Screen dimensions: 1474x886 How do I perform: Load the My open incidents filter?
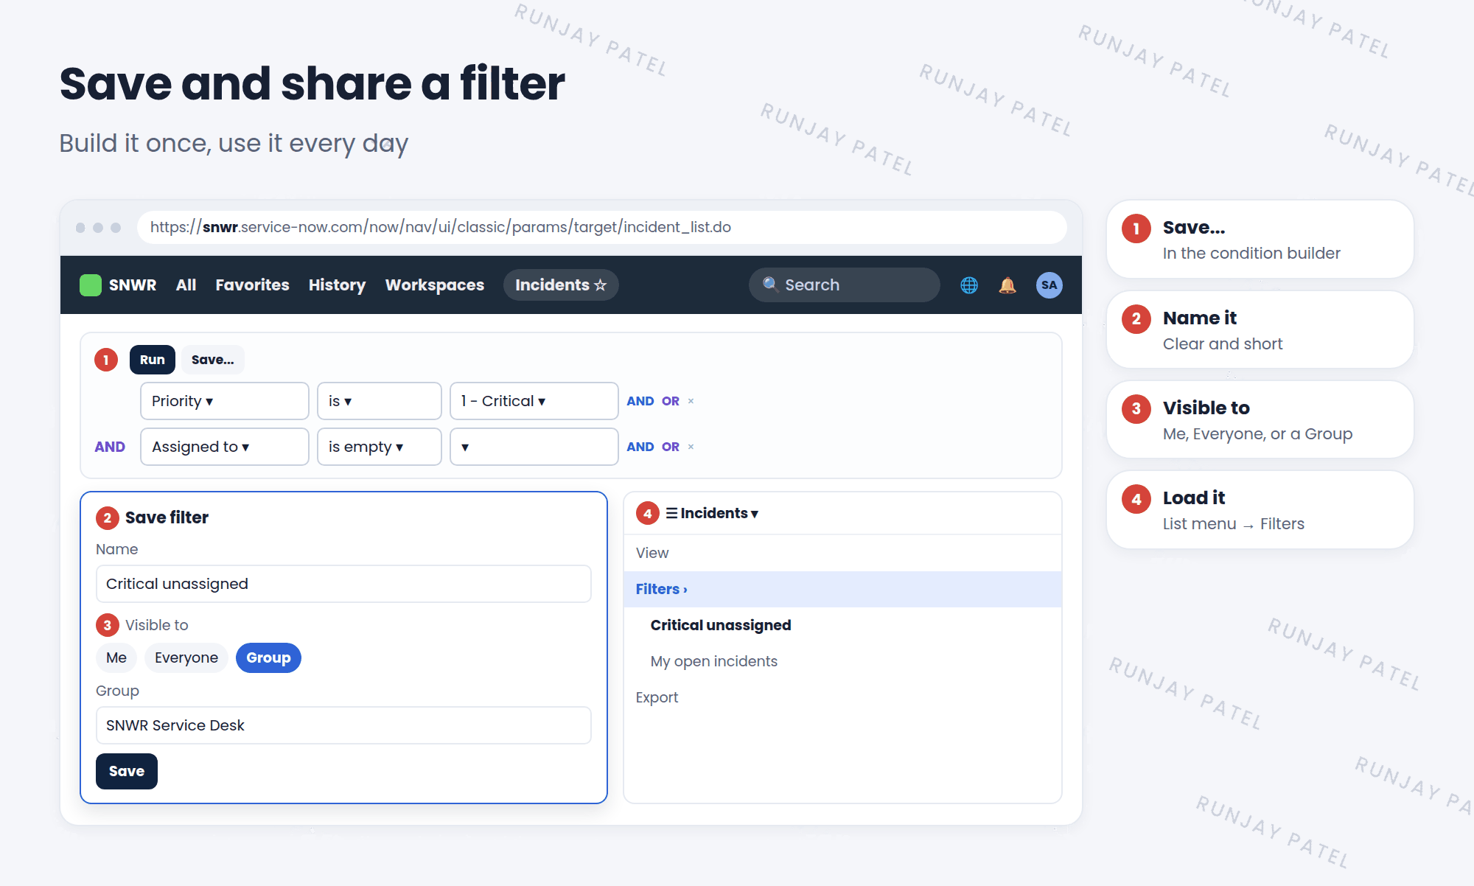point(842,661)
